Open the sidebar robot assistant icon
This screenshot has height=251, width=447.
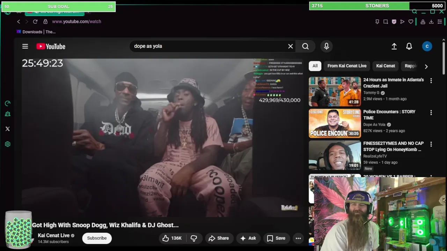8,114
